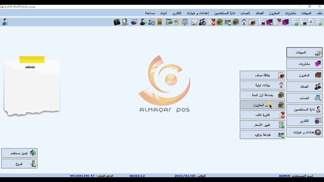Click the document with brown box toolbar icon

[277, 22]
